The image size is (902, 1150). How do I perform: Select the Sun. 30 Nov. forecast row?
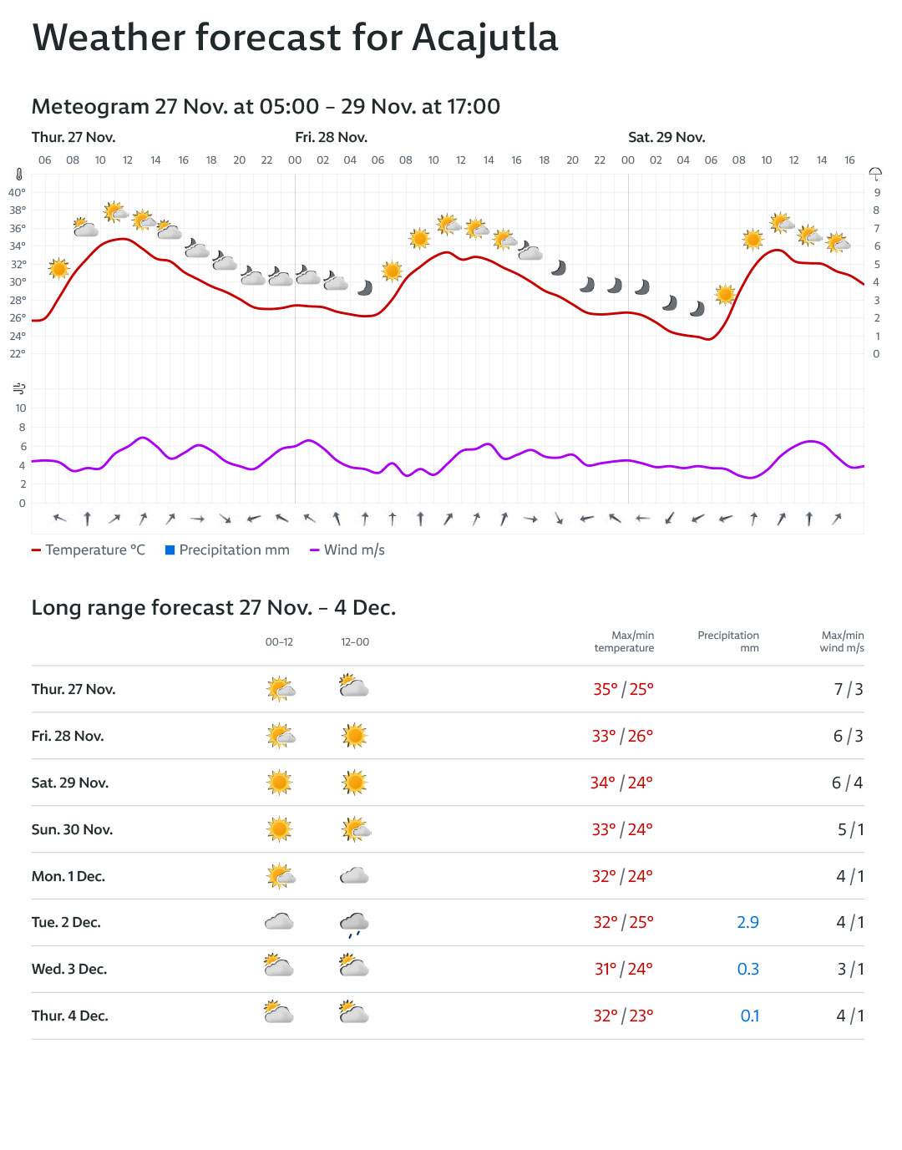[447, 829]
